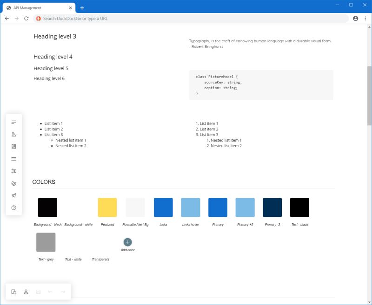Open help via the question mark icon
The height and width of the screenshot is (305, 372).
pyautogui.click(x=13, y=208)
